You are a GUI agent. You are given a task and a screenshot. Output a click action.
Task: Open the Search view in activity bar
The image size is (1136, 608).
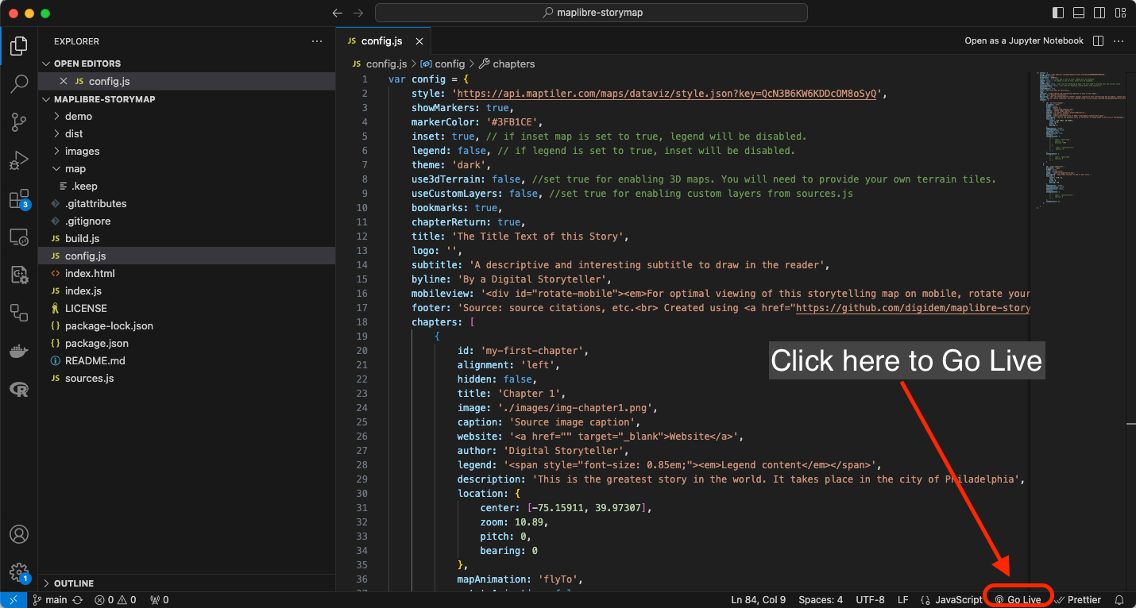tap(19, 83)
